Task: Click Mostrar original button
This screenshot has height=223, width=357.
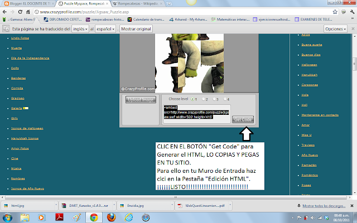Action: point(136,29)
